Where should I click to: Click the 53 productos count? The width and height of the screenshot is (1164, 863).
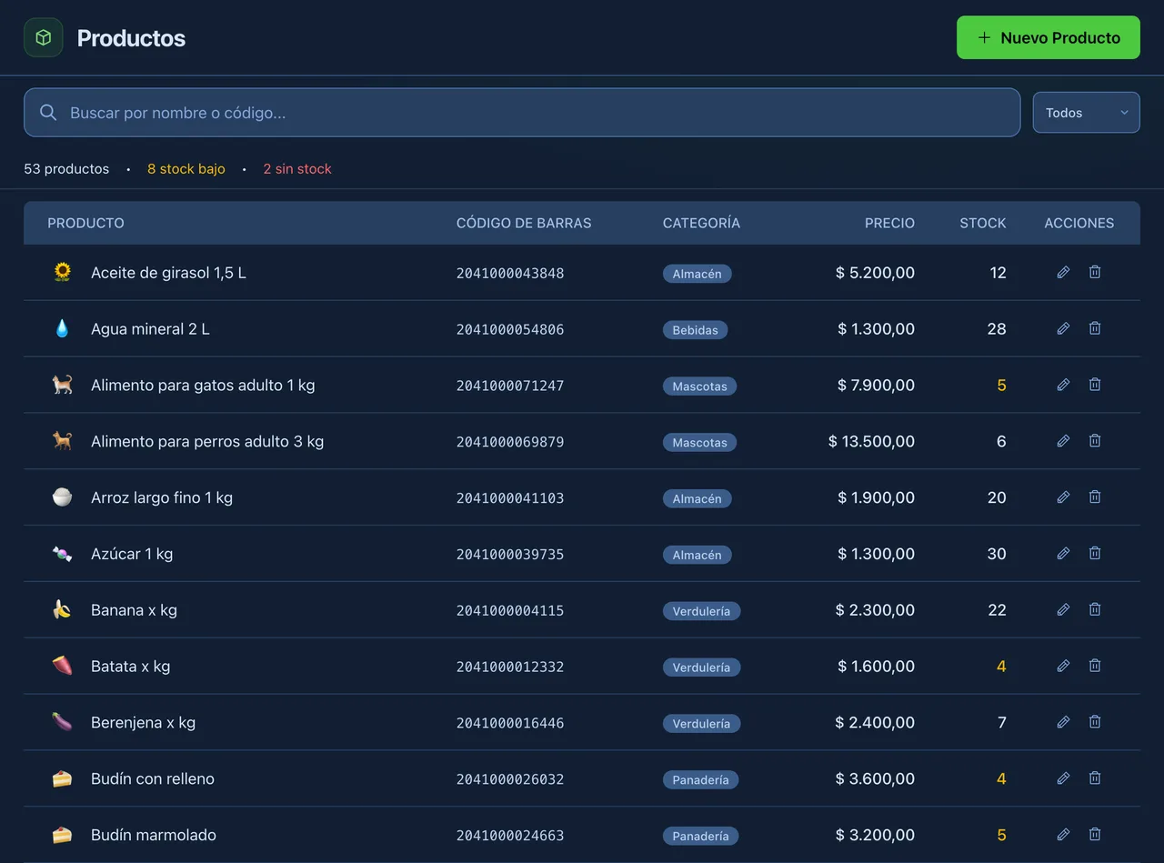[x=66, y=169]
